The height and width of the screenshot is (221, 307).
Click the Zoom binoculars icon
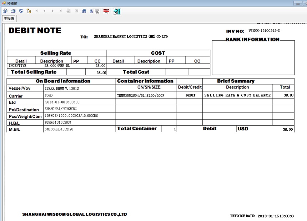point(91,11)
